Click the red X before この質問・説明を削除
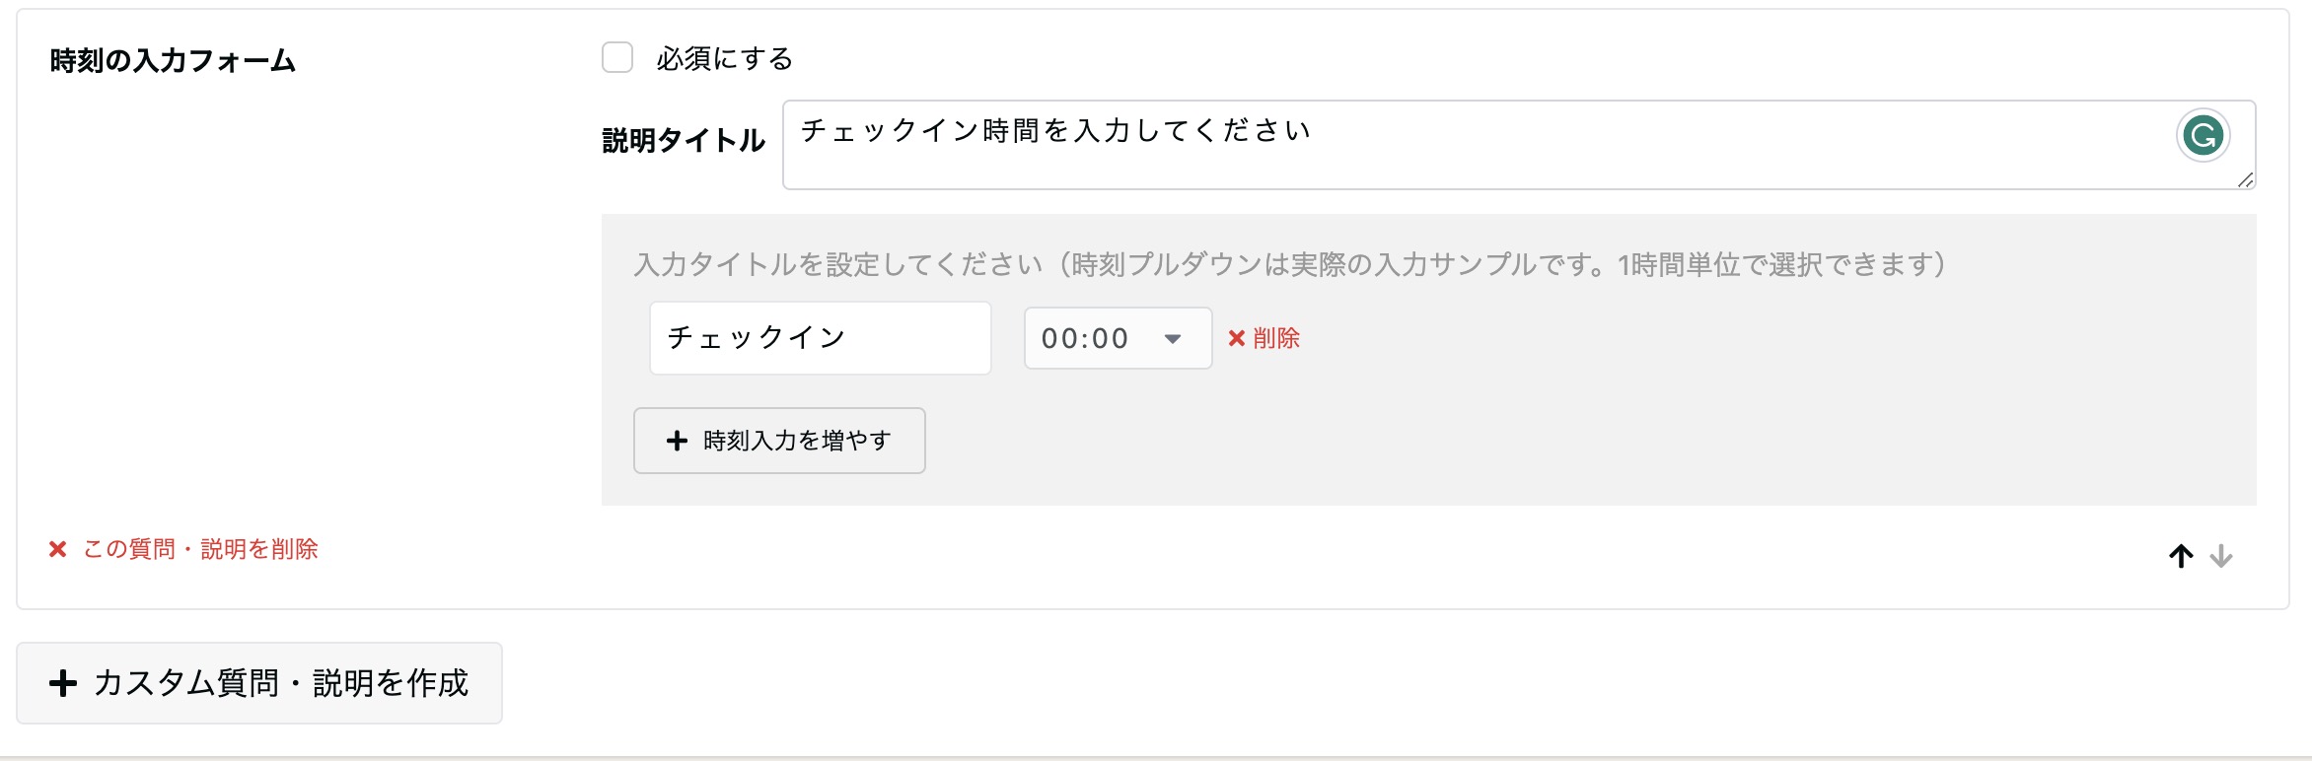Viewport: 2312px width, 761px height. pos(58,549)
